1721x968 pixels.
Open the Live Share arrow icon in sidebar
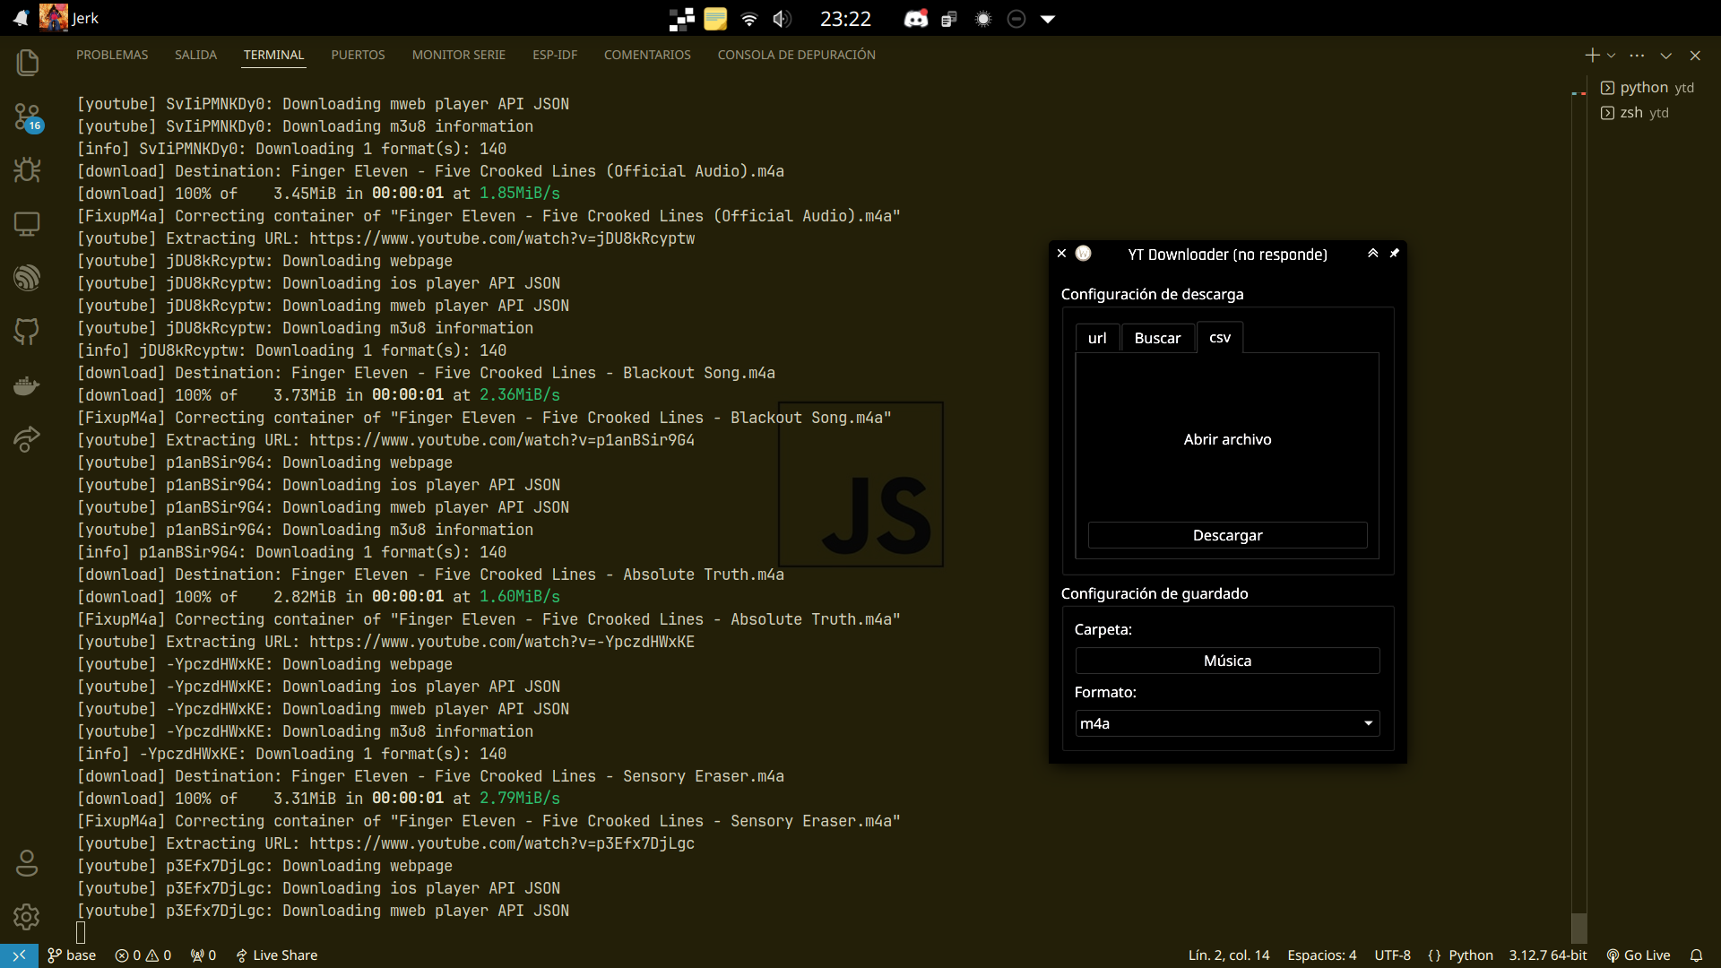(x=27, y=439)
